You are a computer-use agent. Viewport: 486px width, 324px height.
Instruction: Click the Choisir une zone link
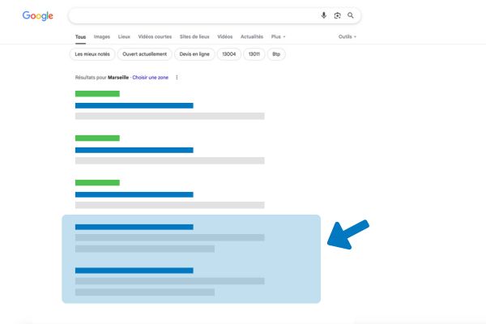click(x=151, y=78)
